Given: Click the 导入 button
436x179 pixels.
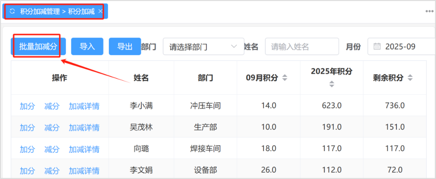Looking at the screenshot, I should click(87, 46).
